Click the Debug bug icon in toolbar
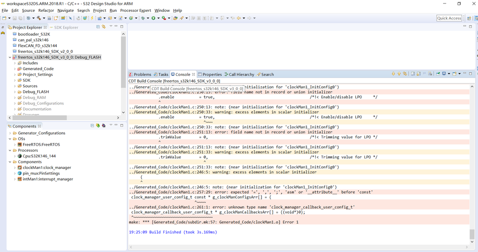Image resolution: width=478 pixels, height=252 pixels. 142,18
